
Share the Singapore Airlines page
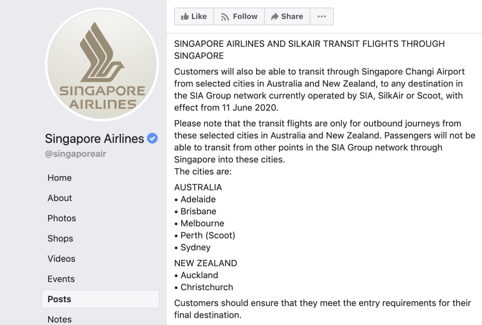(287, 16)
